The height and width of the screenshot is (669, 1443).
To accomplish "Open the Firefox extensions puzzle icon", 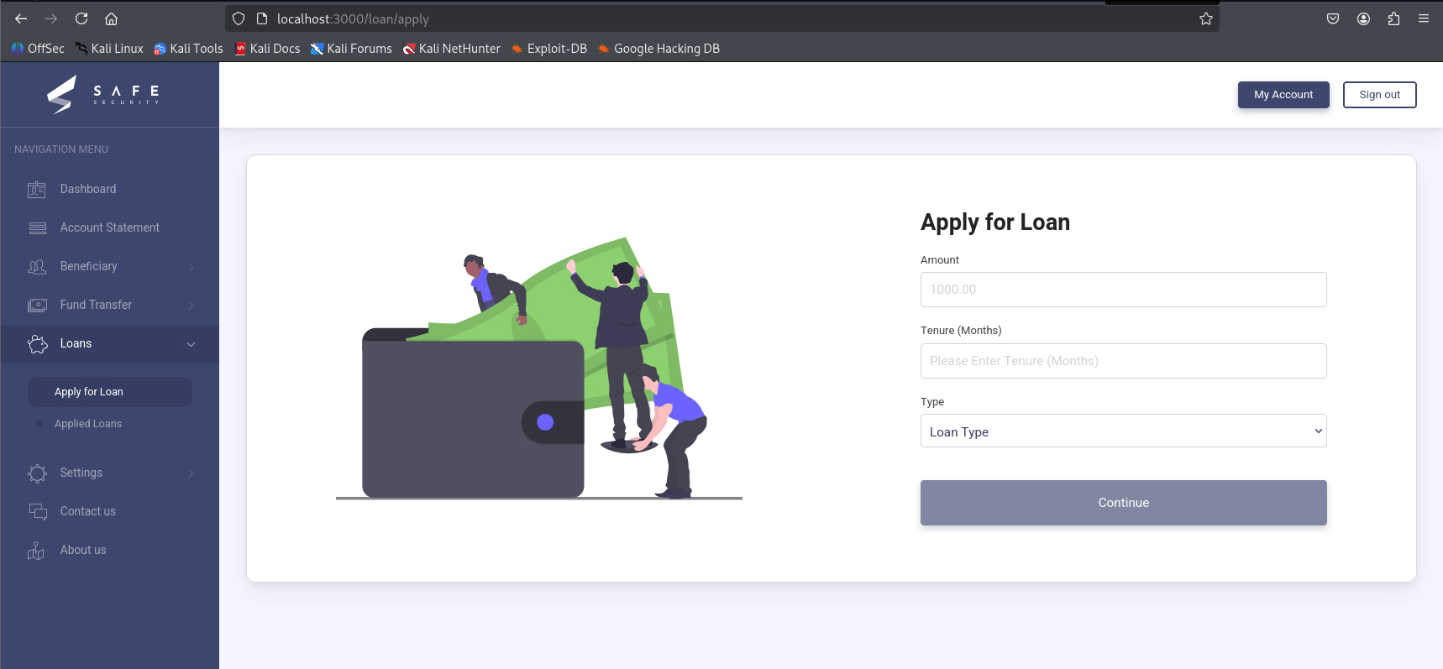I will pos(1393,18).
